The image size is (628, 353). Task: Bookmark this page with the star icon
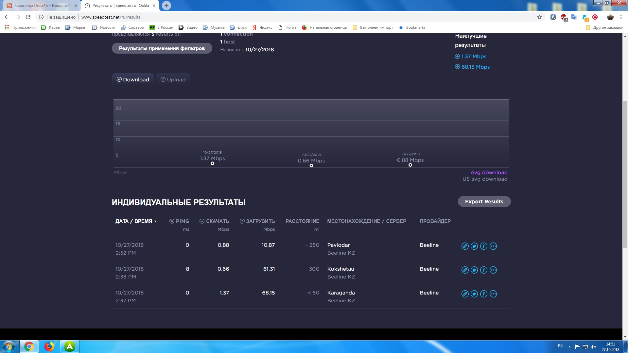(539, 17)
